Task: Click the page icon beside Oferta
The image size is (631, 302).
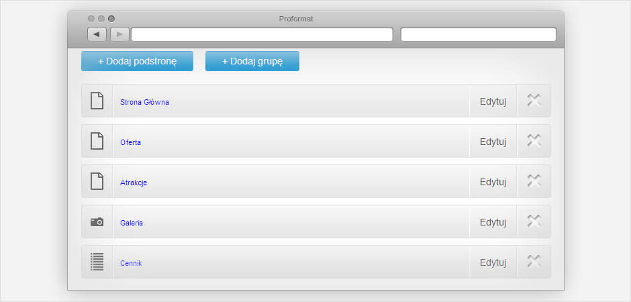Action: tap(97, 141)
